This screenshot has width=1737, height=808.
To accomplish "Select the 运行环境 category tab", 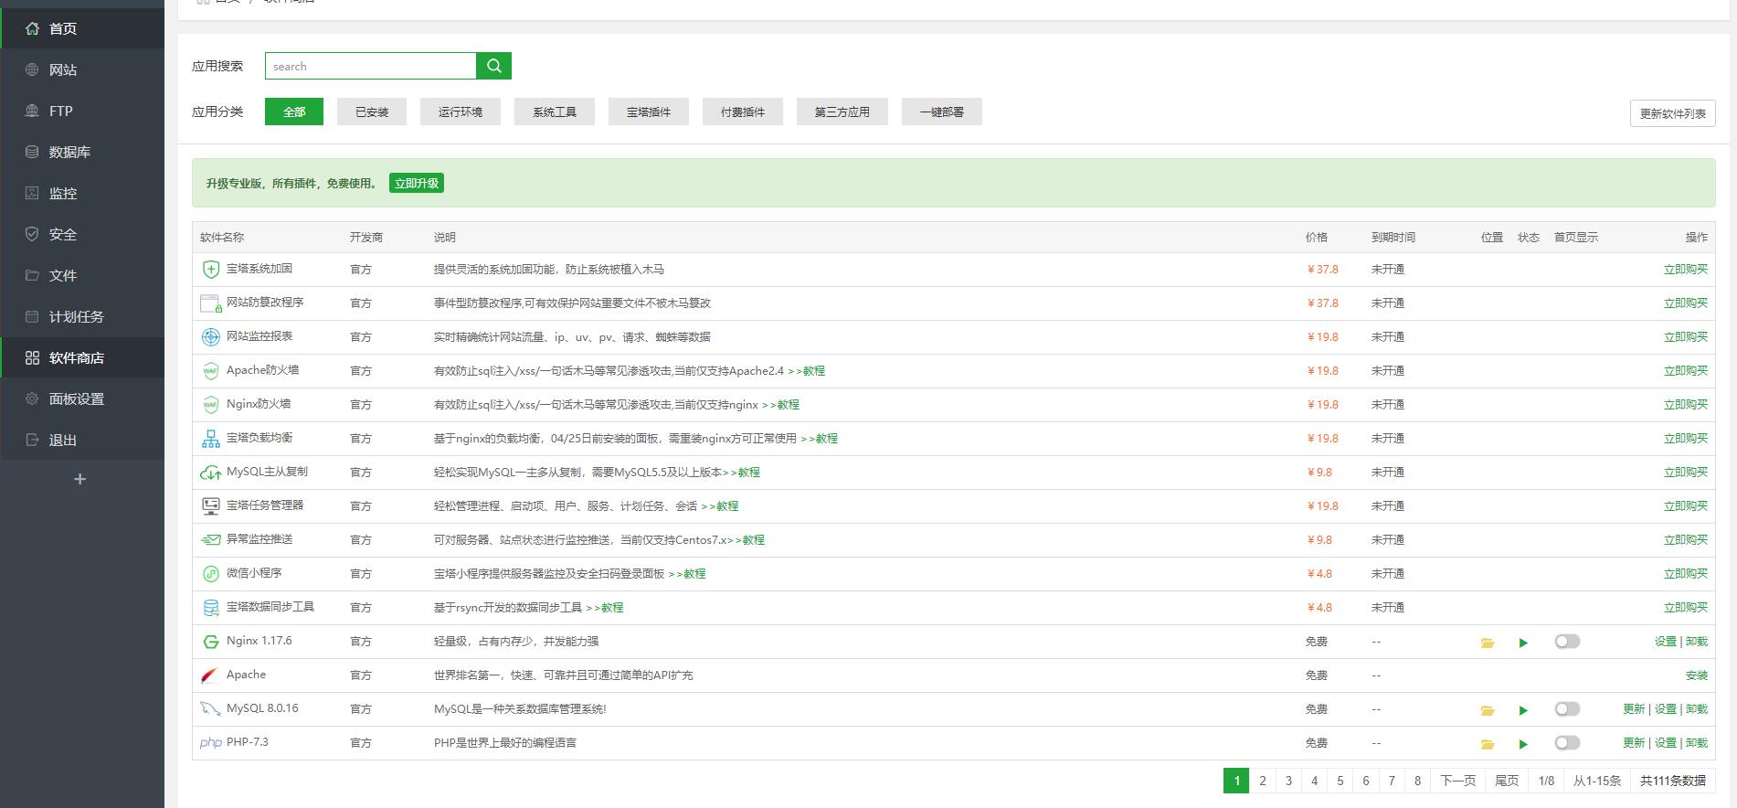I will [x=461, y=112].
